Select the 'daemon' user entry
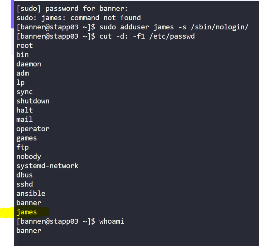This screenshot has height=246, width=259. point(29,64)
